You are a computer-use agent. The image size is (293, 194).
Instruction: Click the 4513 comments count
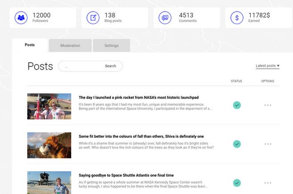(x=186, y=15)
